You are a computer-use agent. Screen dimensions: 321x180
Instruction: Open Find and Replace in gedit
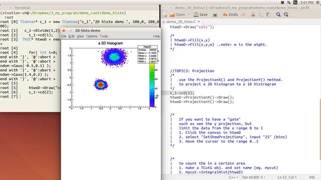286,14
